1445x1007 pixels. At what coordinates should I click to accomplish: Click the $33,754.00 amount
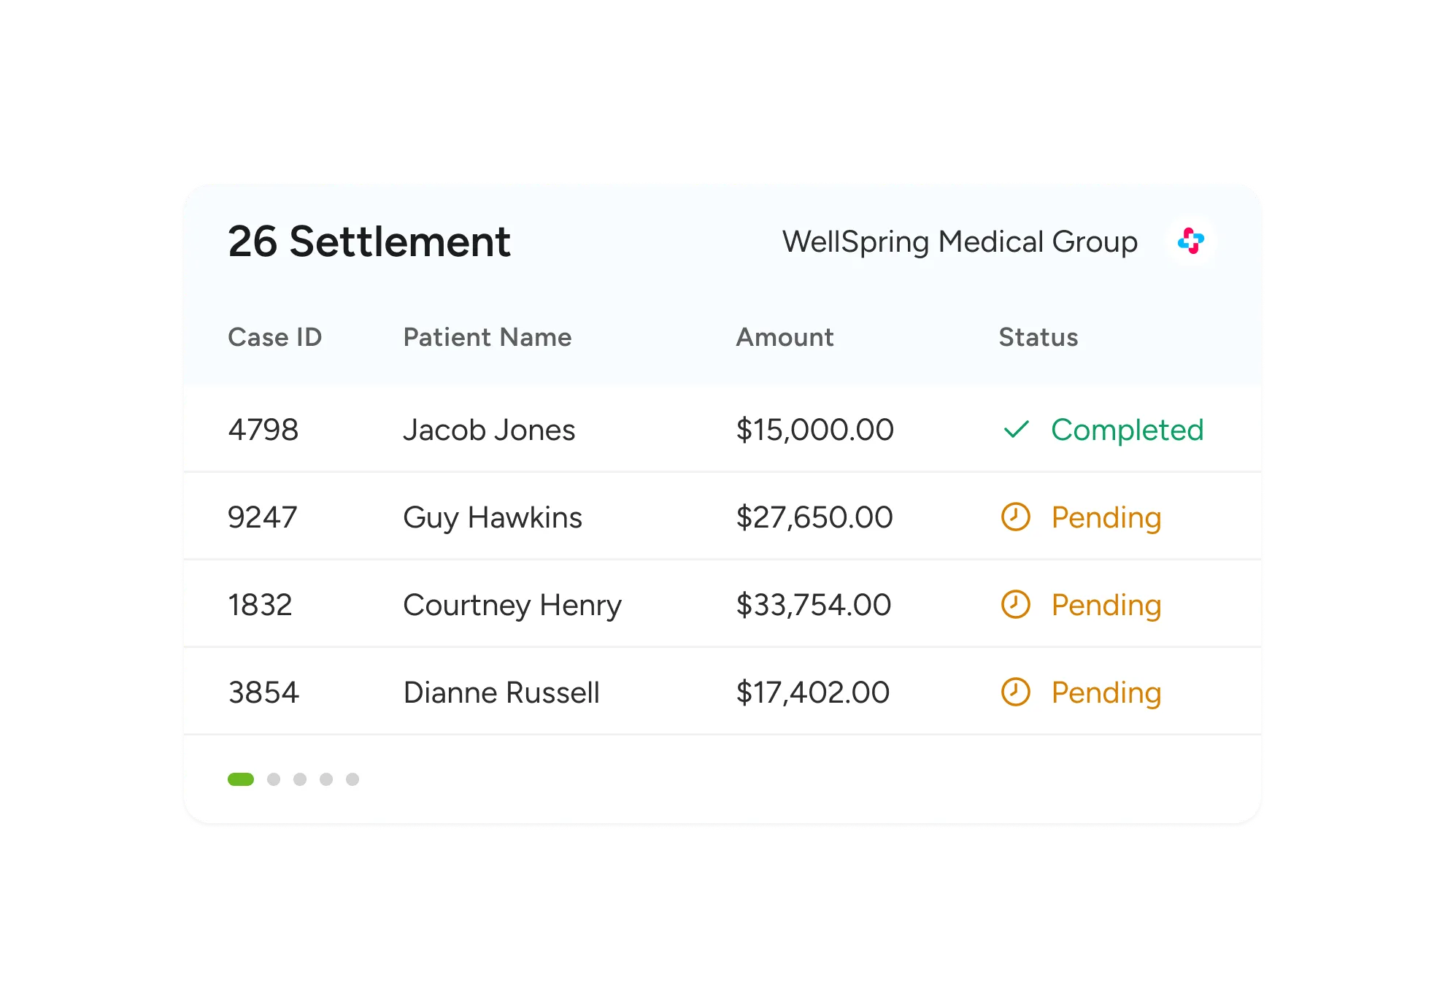(x=814, y=605)
